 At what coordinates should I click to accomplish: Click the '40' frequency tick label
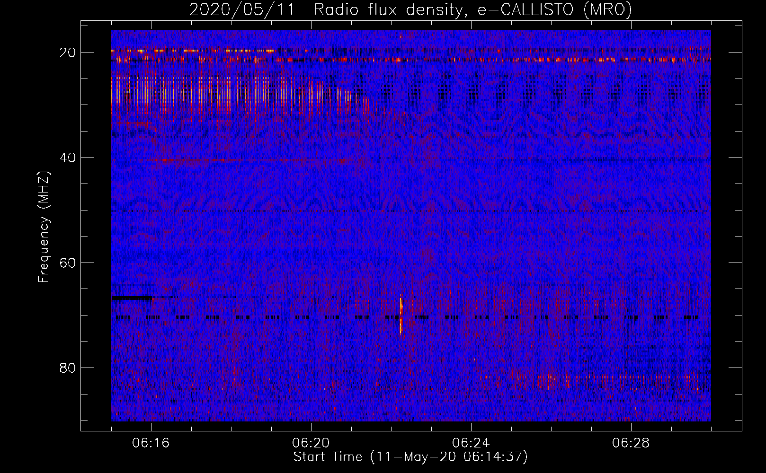click(x=68, y=158)
